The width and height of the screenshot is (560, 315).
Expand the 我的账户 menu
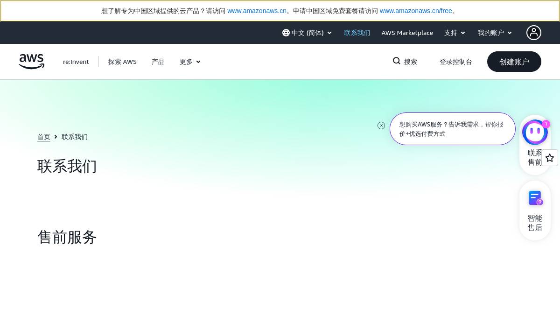click(495, 33)
